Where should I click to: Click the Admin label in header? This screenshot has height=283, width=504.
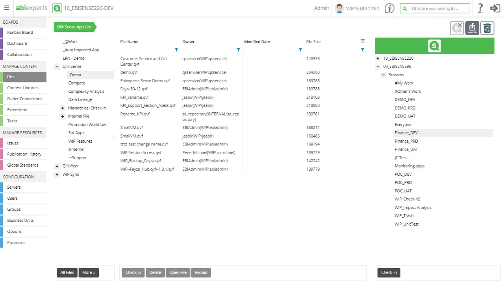322,8
